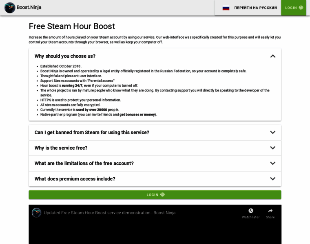Click the Watch later clock icon
The height and width of the screenshot is (244, 310).
point(251,211)
